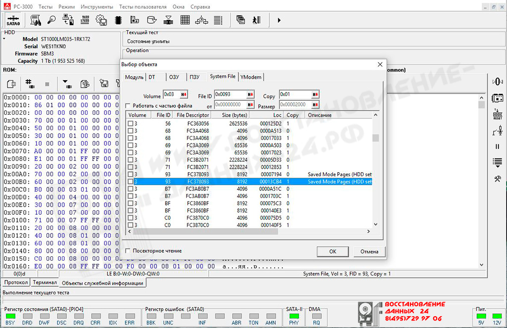Click the list-with-down-arrow sidebar icon
Viewport: 507px width, 328px height.
(x=497, y=163)
